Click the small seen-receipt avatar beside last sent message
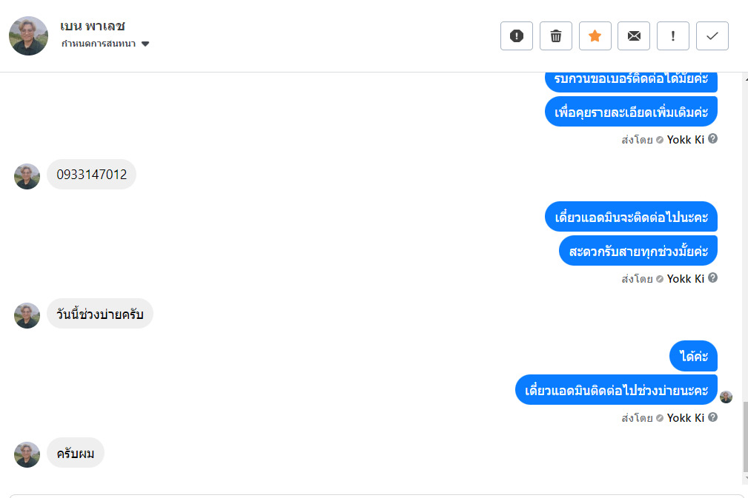 coord(726,397)
